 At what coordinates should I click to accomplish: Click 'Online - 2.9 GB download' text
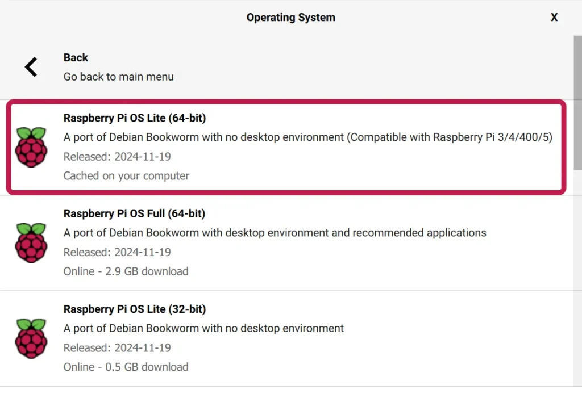pyautogui.click(x=126, y=271)
